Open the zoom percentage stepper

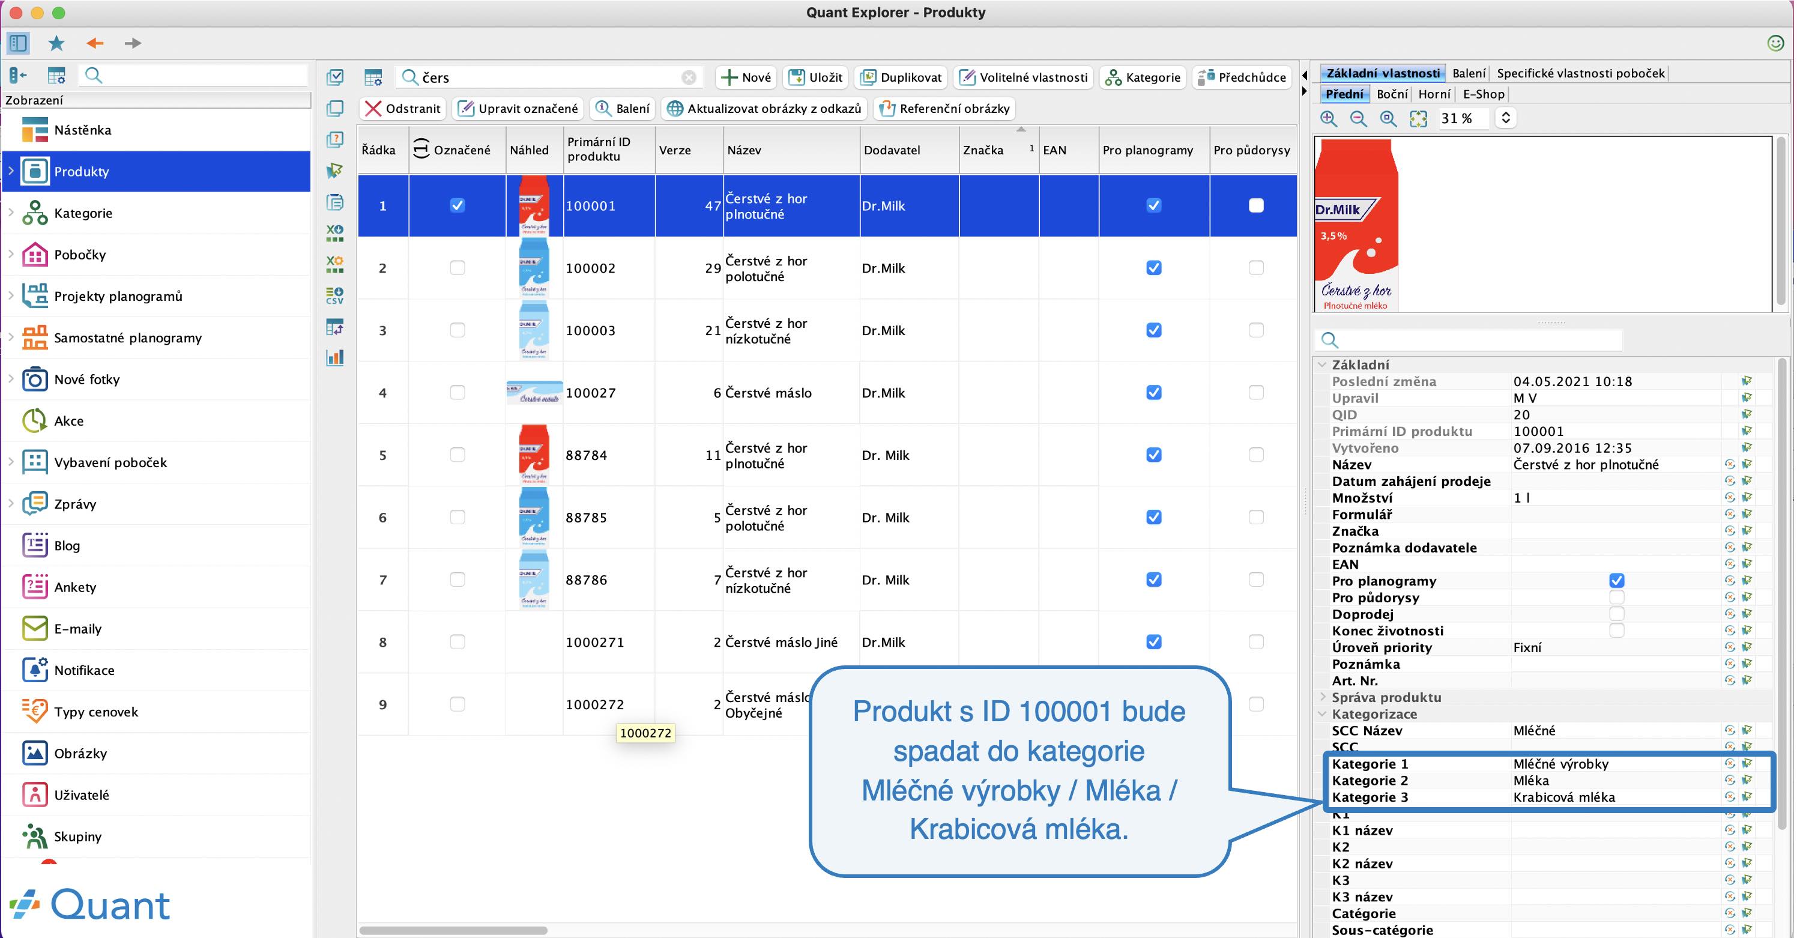[1506, 119]
